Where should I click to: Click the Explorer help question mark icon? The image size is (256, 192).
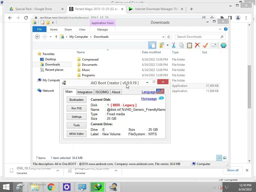click(226, 29)
